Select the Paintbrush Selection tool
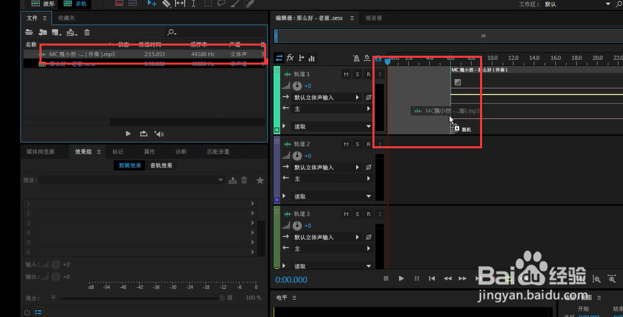 [x=235, y=3]
